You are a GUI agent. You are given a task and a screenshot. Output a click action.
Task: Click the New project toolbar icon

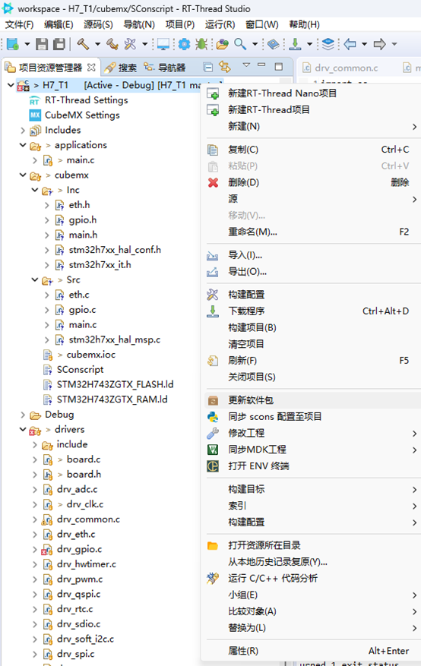point(13,44)
